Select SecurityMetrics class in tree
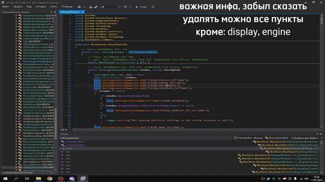Screen dimensions: 325x182 39,164
